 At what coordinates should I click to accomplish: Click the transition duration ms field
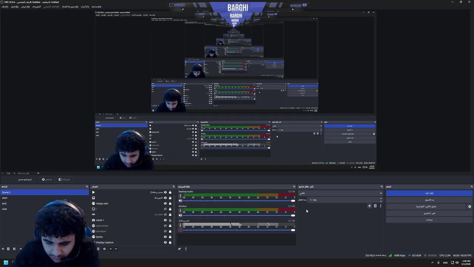(x=343, y=200)
